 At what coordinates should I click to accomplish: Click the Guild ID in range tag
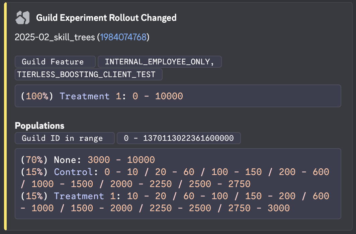(65, 138)
